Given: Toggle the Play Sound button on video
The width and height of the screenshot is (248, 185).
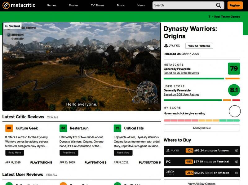Looking at the screenshot, I should click(x=13, y=26).
